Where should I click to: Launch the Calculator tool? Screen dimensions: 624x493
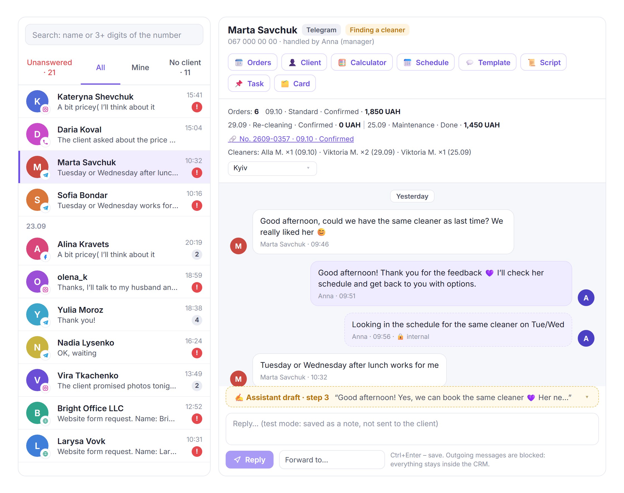click(362, 62)
